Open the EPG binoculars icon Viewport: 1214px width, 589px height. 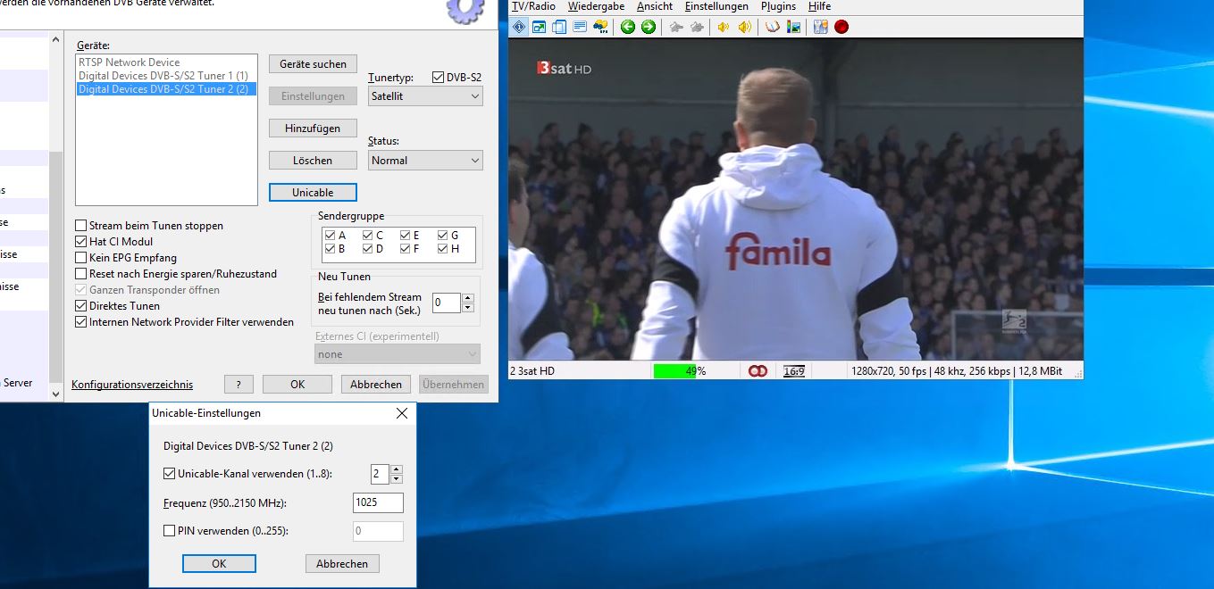[600, 27]
